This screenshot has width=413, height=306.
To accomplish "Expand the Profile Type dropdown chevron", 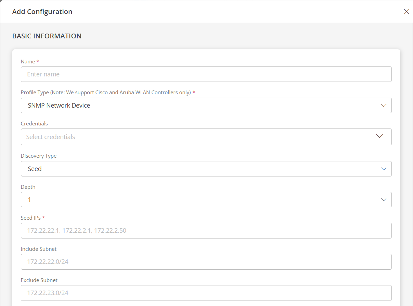I will [x=384, y=106].
